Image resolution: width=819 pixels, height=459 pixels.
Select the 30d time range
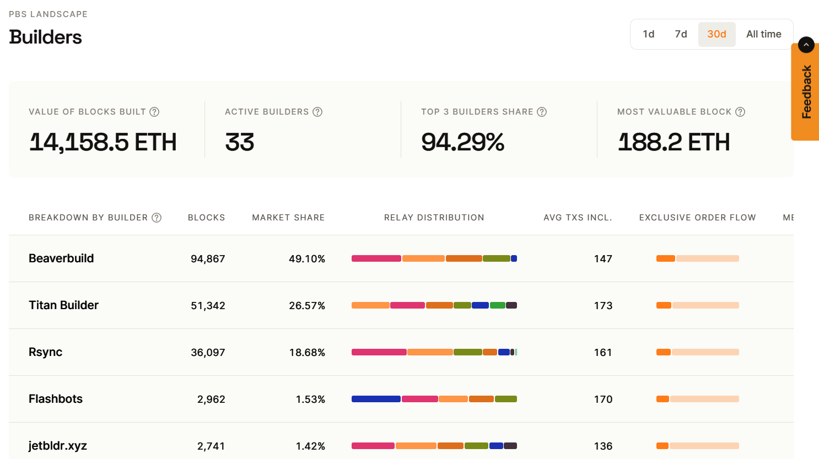(716, 34)
